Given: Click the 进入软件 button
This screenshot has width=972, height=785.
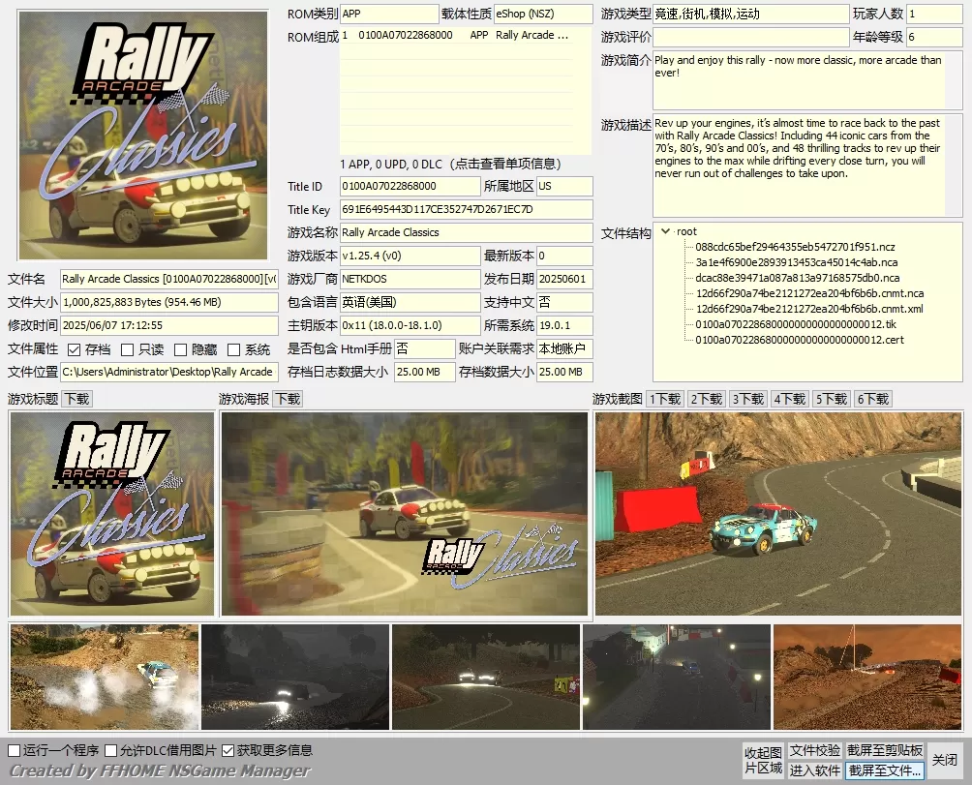Looking at the screenshot, I should point(814,770).
